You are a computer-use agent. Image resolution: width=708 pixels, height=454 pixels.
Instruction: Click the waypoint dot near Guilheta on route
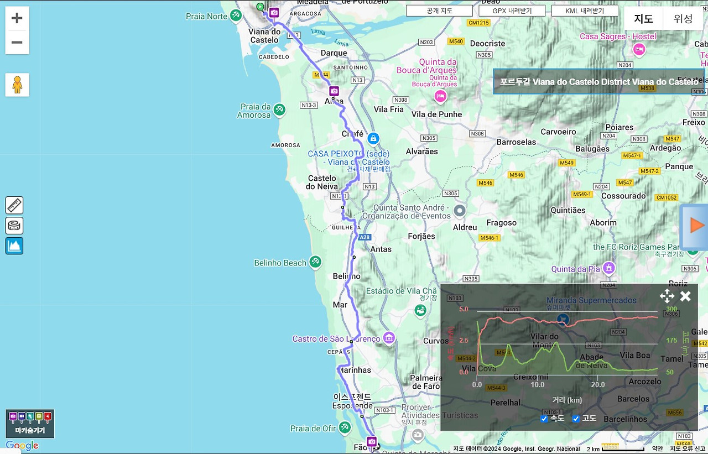click(x=342, y=208)
